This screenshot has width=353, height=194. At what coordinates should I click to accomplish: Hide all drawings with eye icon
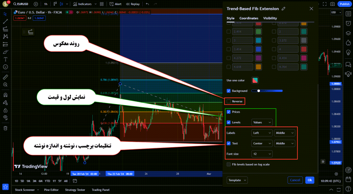[6, 118]
